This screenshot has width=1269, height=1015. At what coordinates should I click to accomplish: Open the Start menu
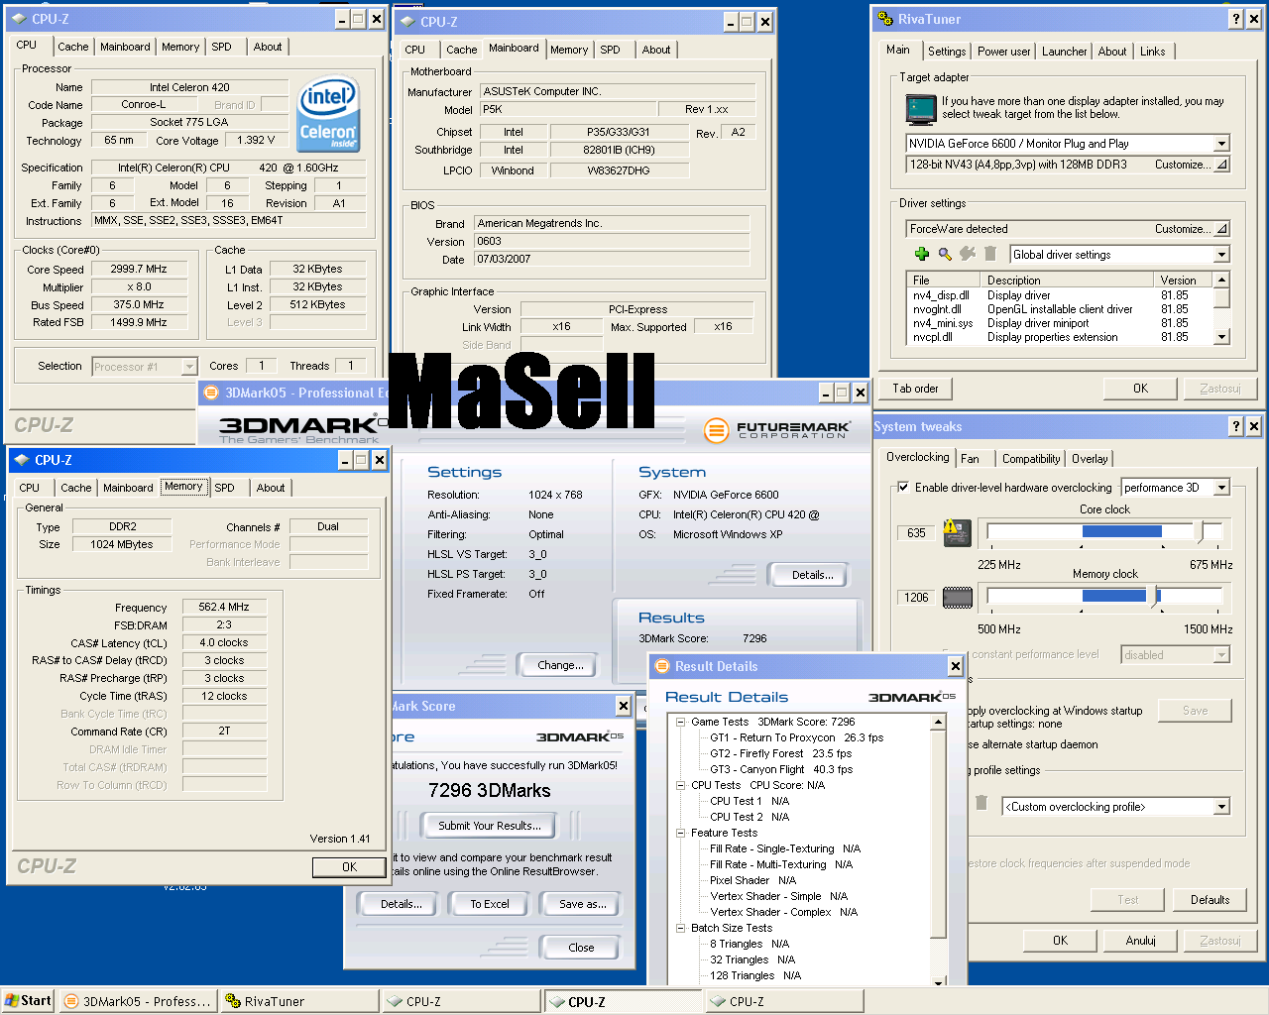coord(28,1001)
